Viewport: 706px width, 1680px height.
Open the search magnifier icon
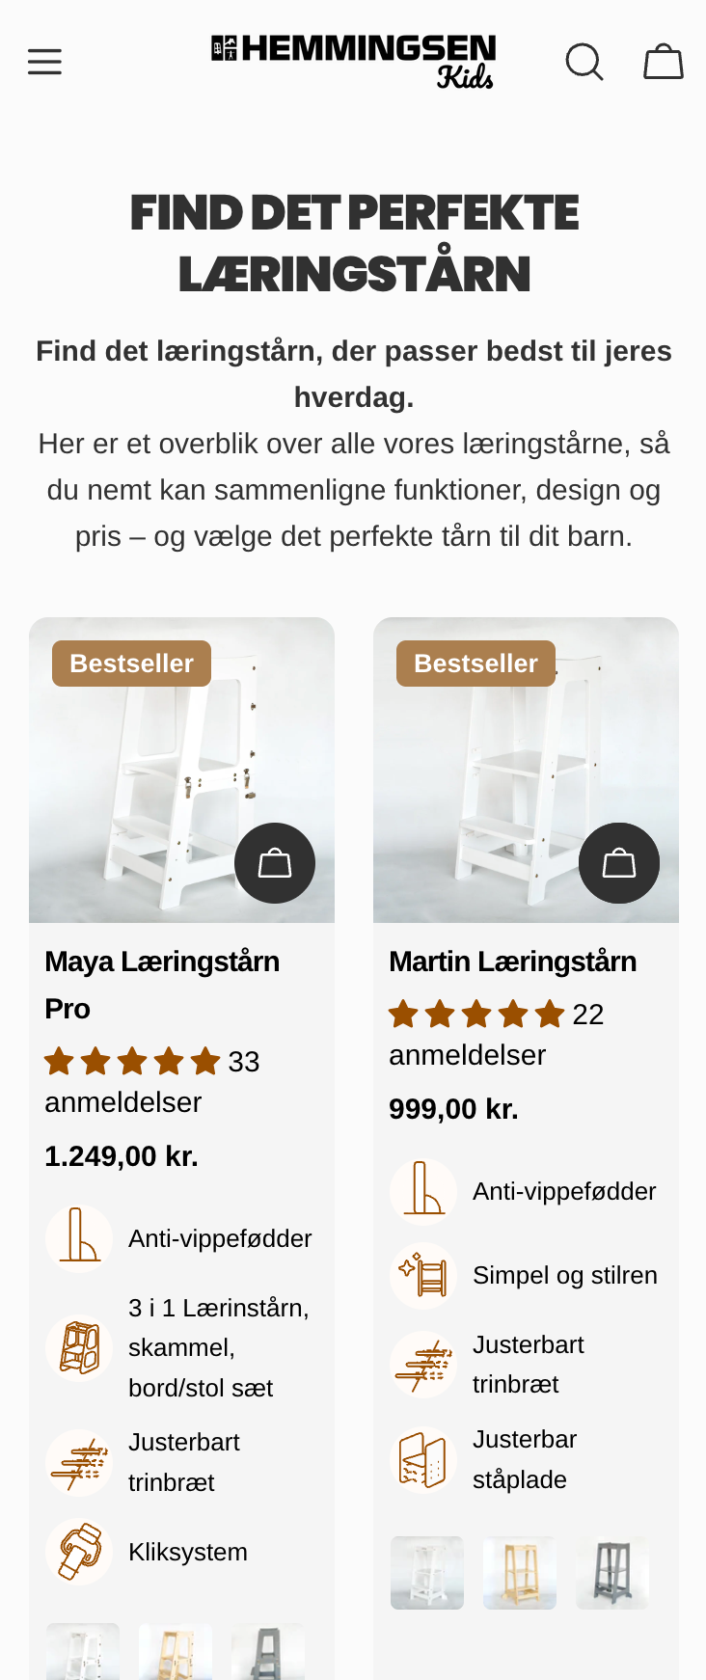[x=584, y=62]
